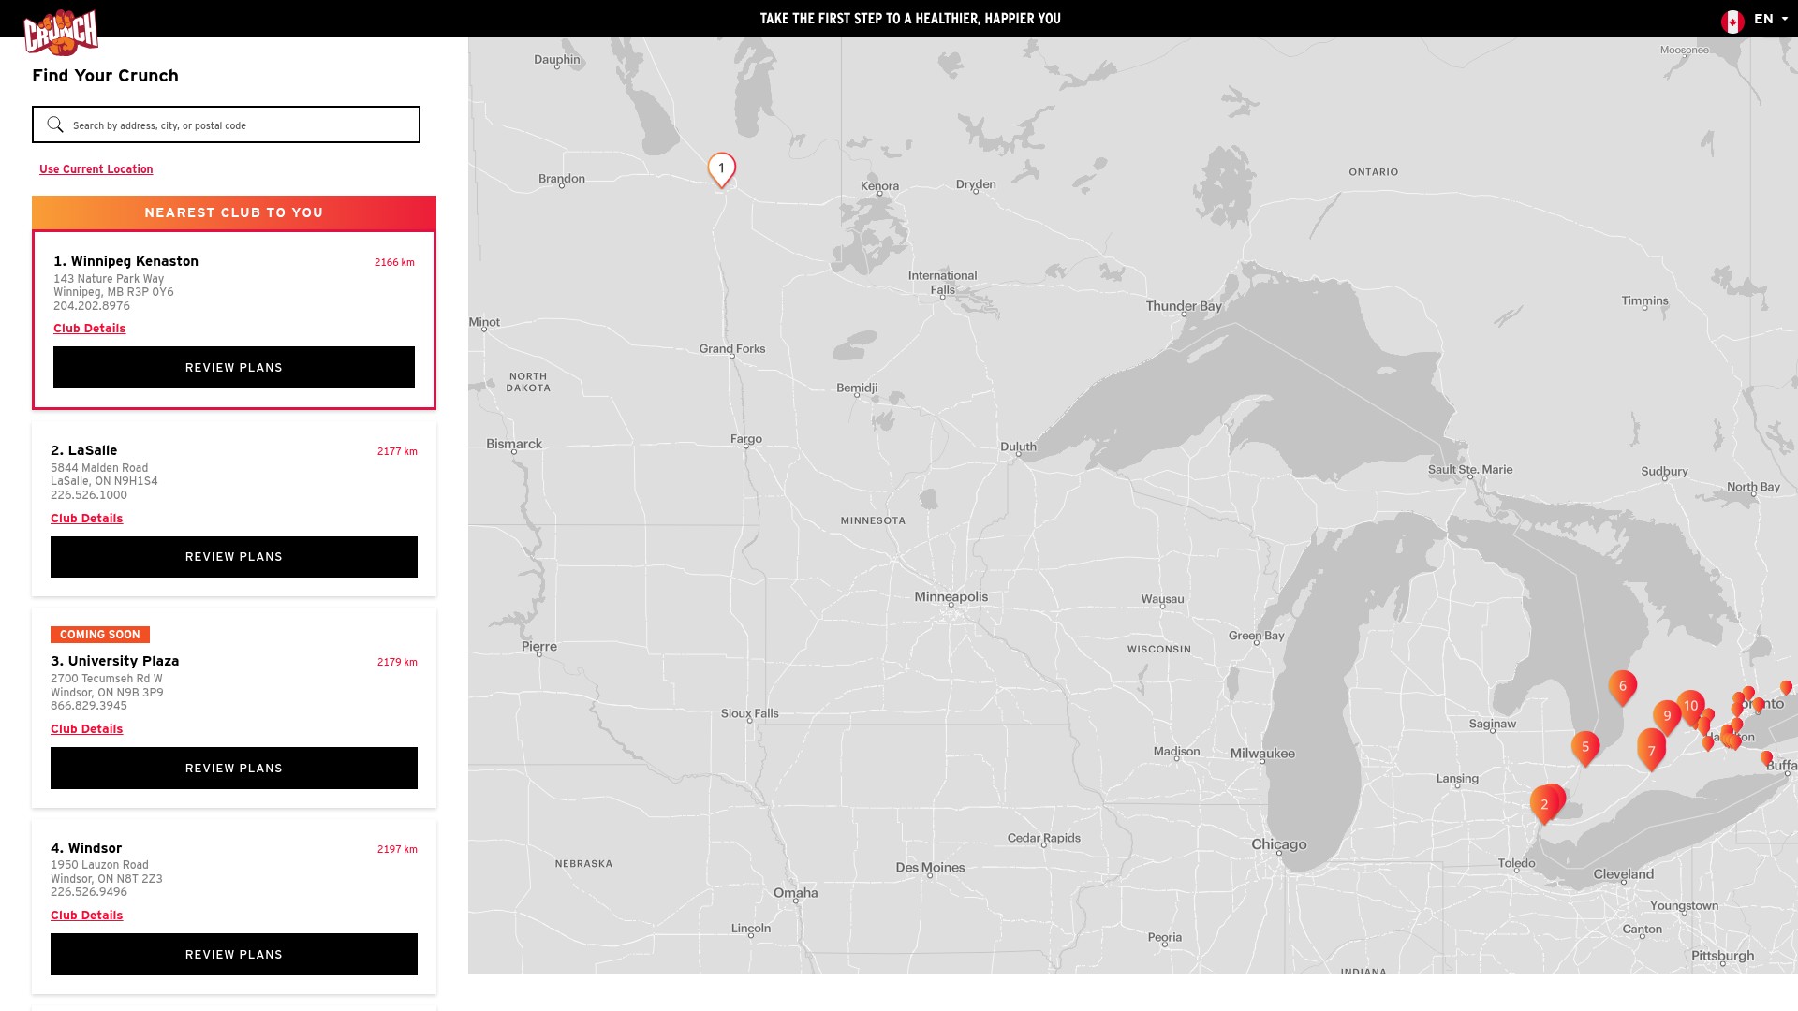Click the Nearest Club To You header
The height and width of the screenshot is (1011, 1798).
pos(234,213)
